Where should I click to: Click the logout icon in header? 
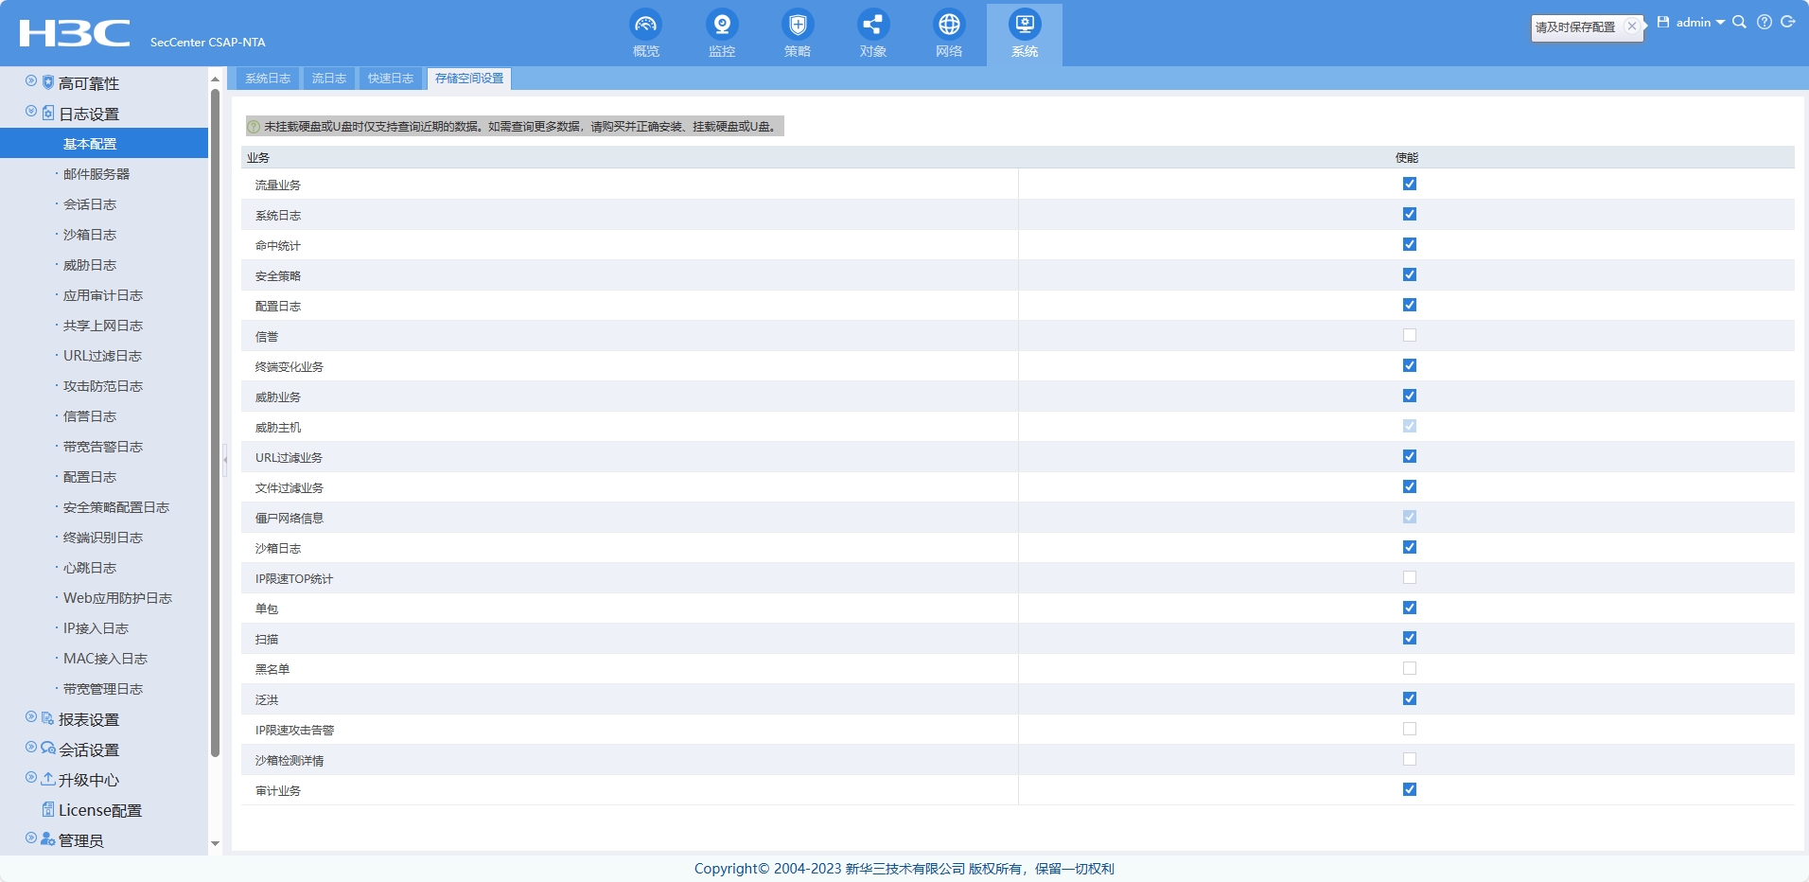pos(1788,22)
